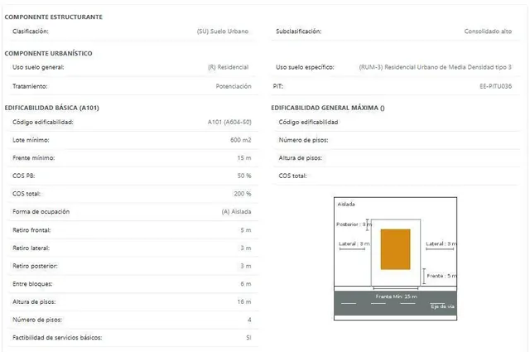This screenshot has height=352, width=530.
Task: Select the 'Subclasificación:' label
Action: click(x=298, y=31)
